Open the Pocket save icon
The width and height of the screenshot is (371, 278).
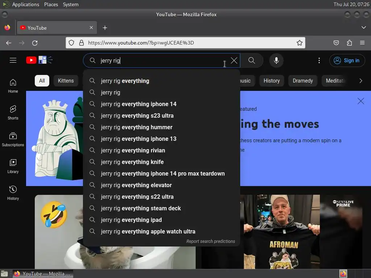tap(336, 43)
